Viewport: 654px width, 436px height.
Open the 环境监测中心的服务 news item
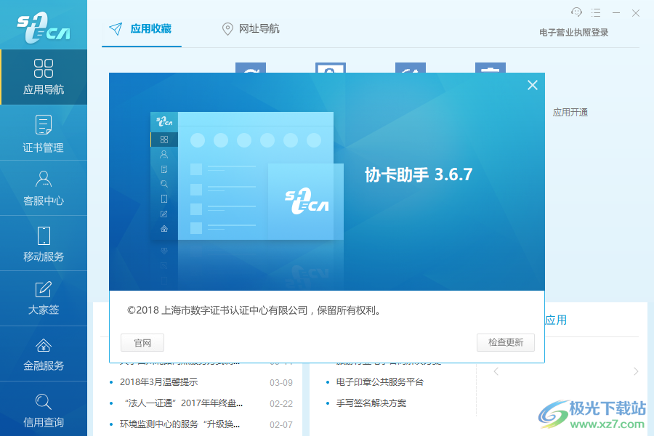179,424
